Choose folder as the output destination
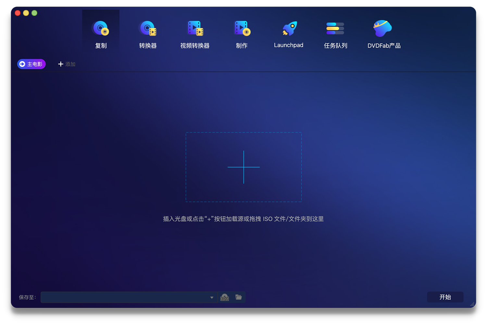 (239, 297)
